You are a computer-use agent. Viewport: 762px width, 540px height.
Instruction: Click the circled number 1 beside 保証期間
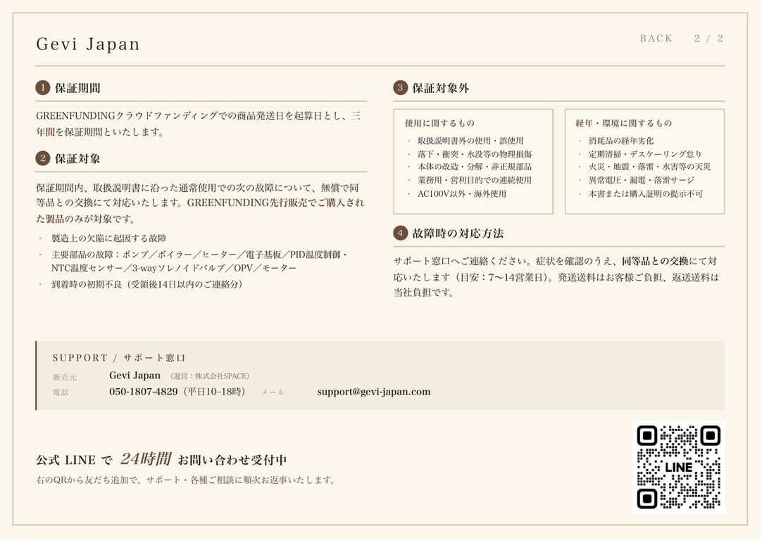point(43,88)
